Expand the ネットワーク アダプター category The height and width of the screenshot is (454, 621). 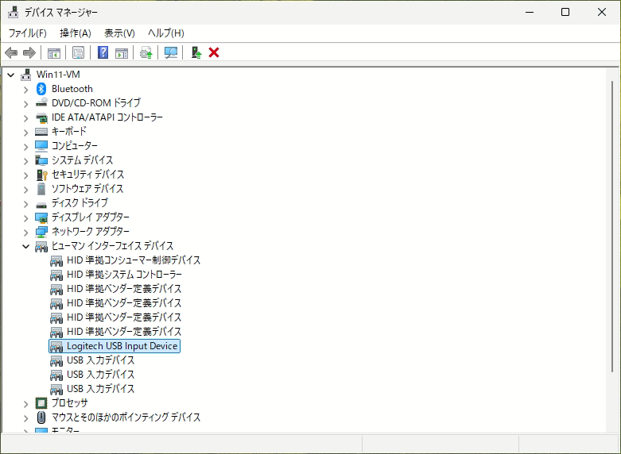pyautogui.click(x=26, y=233)
